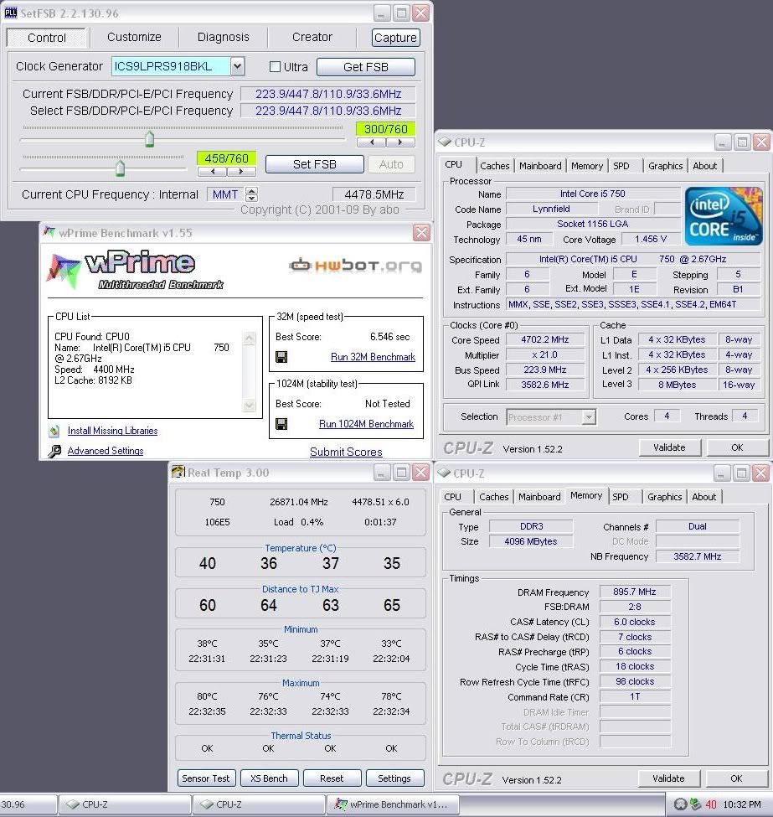Open Settings in Real Temp
This screenshot has height=817, width=773.
[394, 778]
